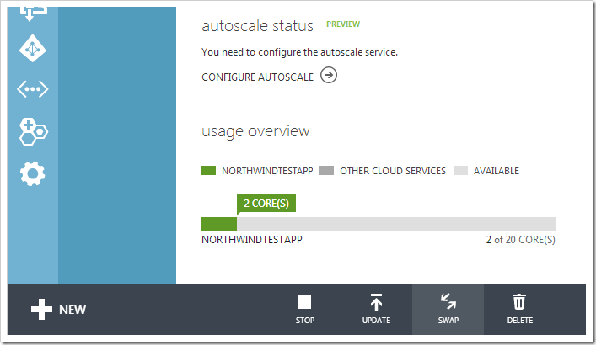The width and height of the screenshot is (596, 345).
Task: Open the Add-ons sidebar icon
Action: (x=34, y=132)
